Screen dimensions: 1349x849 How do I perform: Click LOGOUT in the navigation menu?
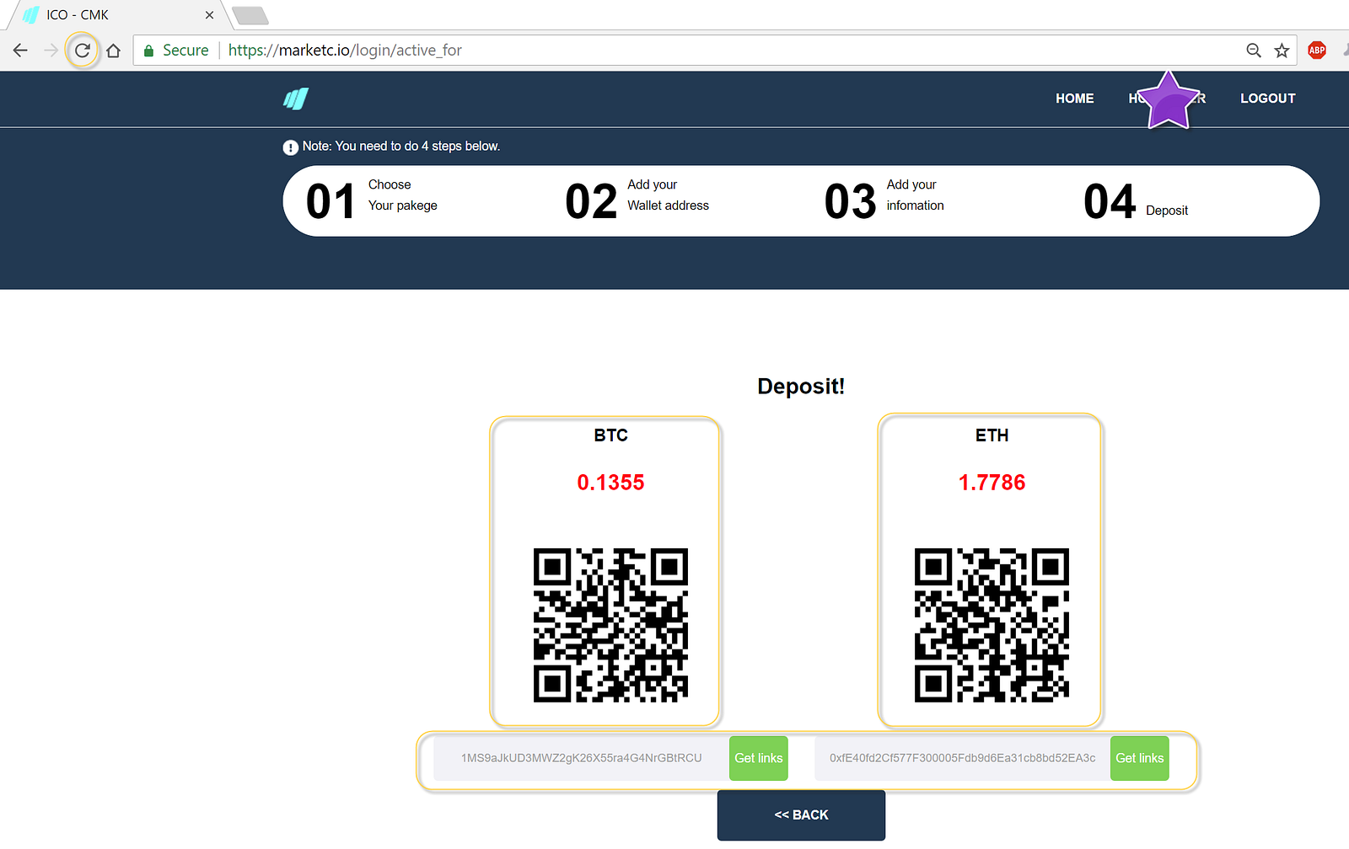coord(1268,99)
